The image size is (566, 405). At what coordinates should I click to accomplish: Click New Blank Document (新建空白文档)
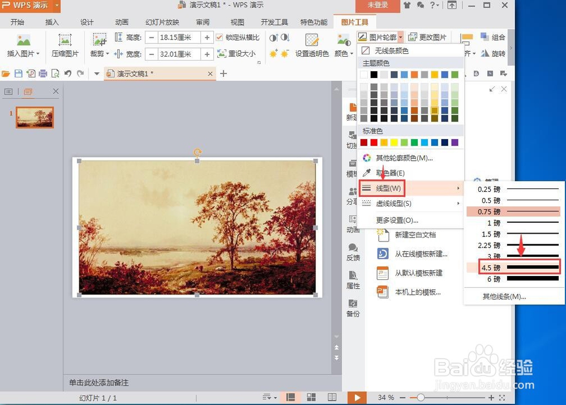[x=407, y=235]
